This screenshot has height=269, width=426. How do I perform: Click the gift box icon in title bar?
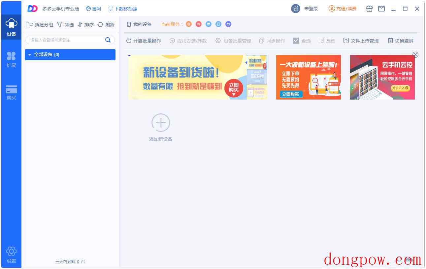369,9
